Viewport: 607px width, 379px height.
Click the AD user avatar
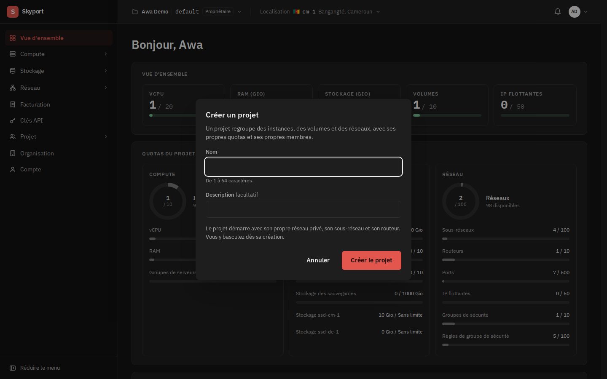(574, 12)
